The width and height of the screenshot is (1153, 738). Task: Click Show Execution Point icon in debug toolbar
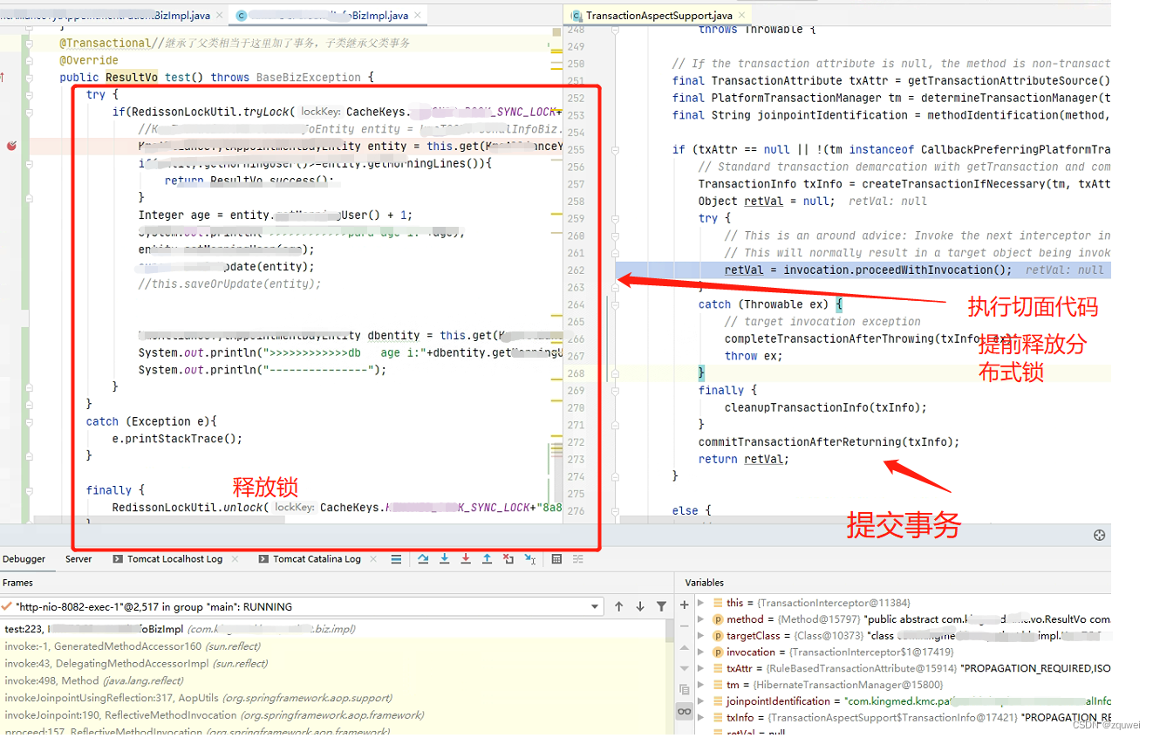pyautogui.click(x=396, y=559)
